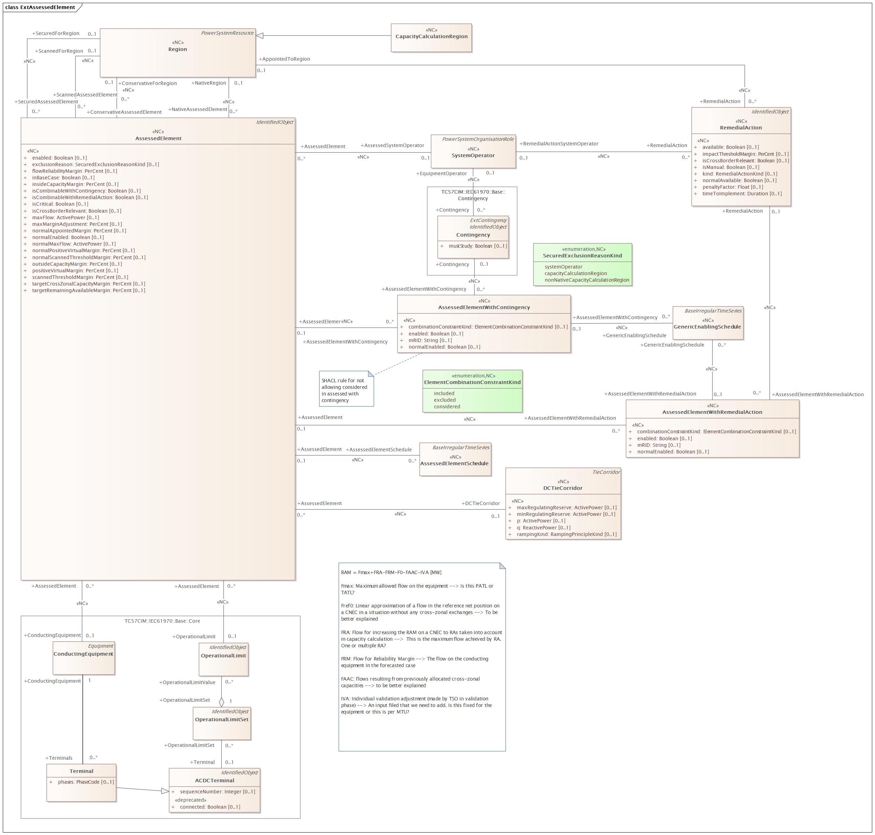Select the +DCTieCorridor role label
This screenshot has width=875, height=835.
coord(481,504)
